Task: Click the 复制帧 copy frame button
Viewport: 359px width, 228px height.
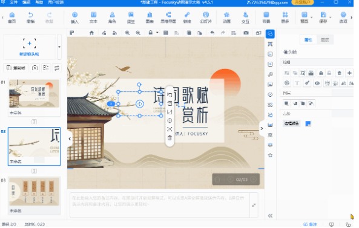Action: tap(16, 68)
